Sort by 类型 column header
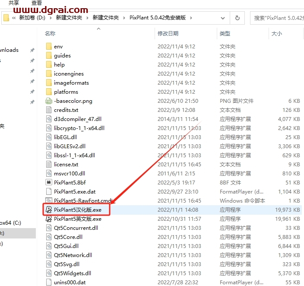This screenshot has width=304, height=286. coord(225,34)
